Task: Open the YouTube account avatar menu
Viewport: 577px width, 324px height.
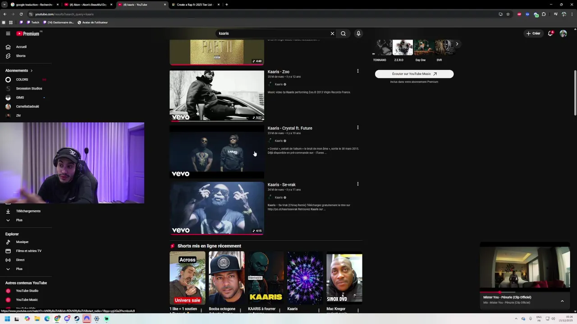Action: point(563,33)
